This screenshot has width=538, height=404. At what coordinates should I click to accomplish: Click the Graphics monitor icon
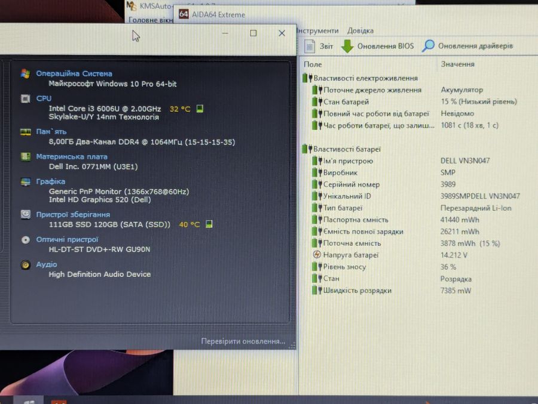point(25,181)
